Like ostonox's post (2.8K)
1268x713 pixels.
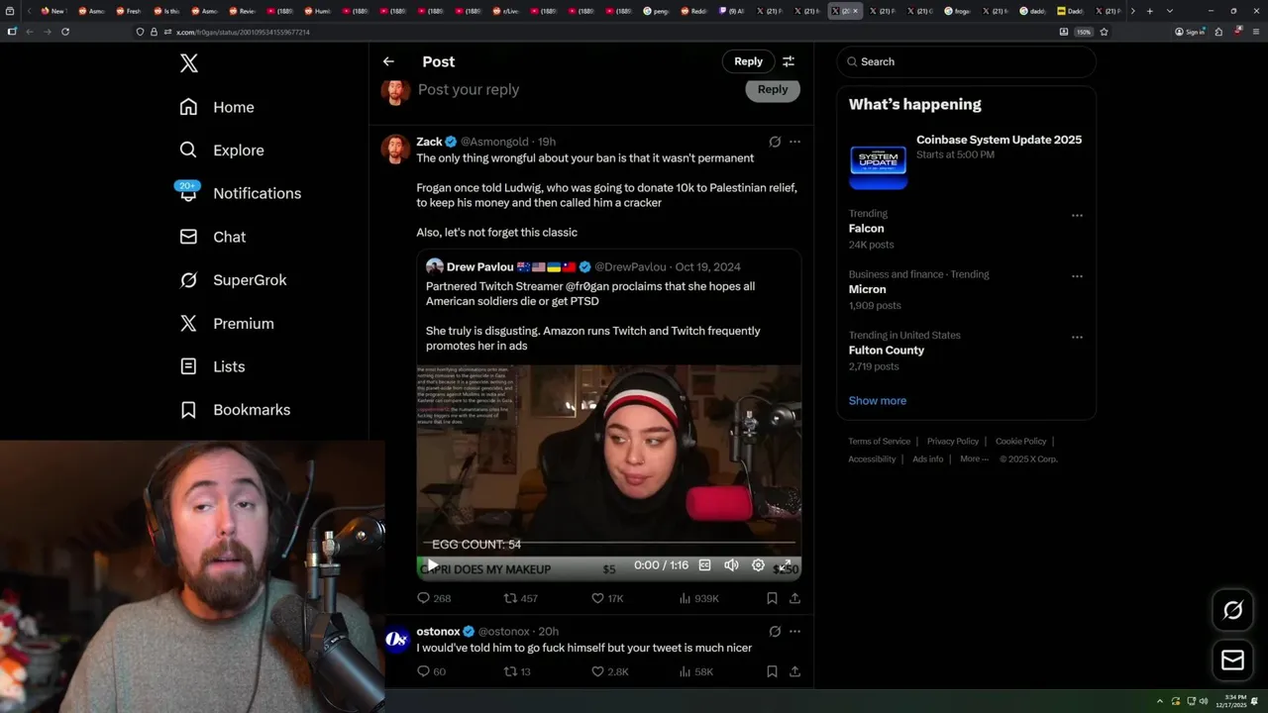pyautogui.click(x=609, y=671)
